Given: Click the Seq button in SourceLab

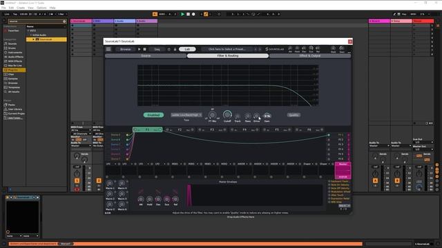Looking at the screenshot, I should click(x=157, y=49).
